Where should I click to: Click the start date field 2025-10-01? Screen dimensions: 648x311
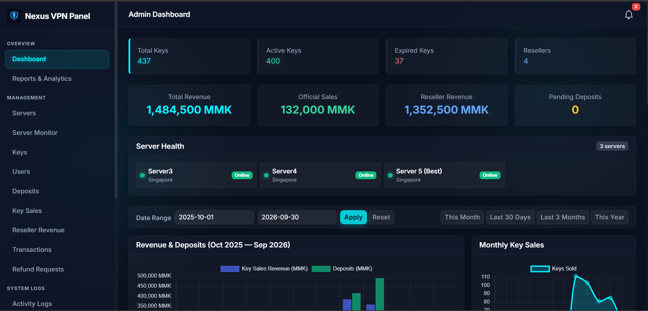[214, 217]
